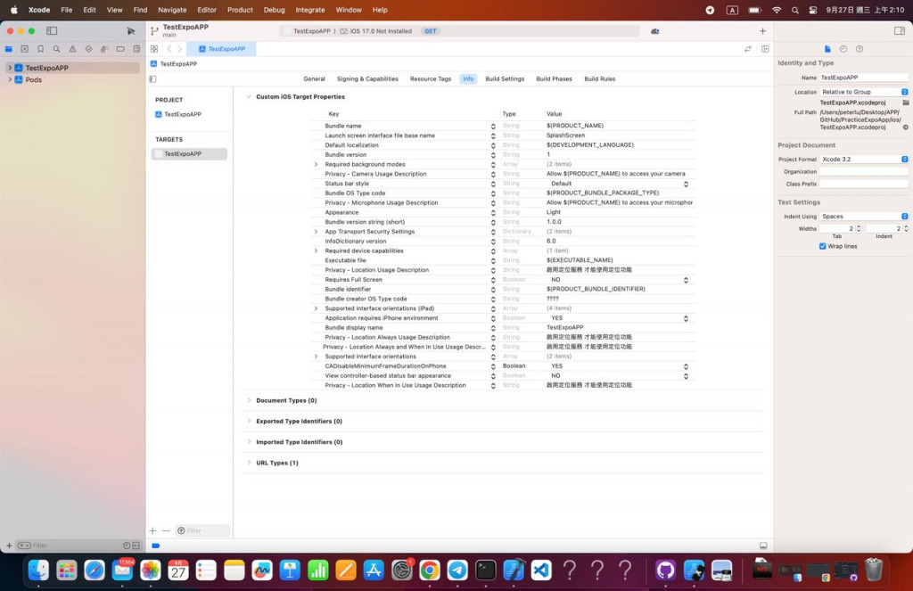Switch to Resource Tags tab
The width and height of the screenshot is (913, 591).
(x=431, y=78)
